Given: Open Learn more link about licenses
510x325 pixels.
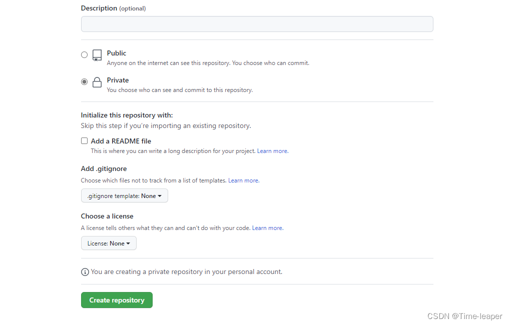Looking at the screenshot, I should tap(268, 228).
